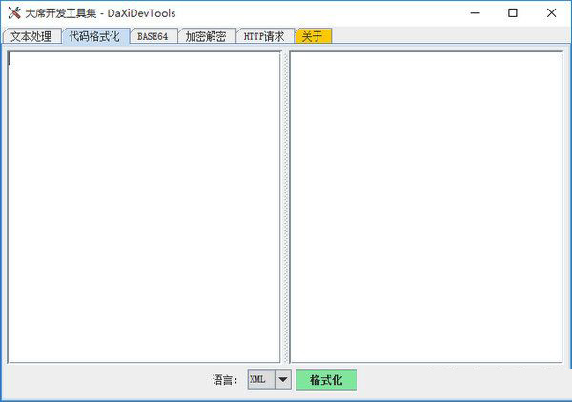Click the blank bottom panel right of 格式化

point(463,380)
